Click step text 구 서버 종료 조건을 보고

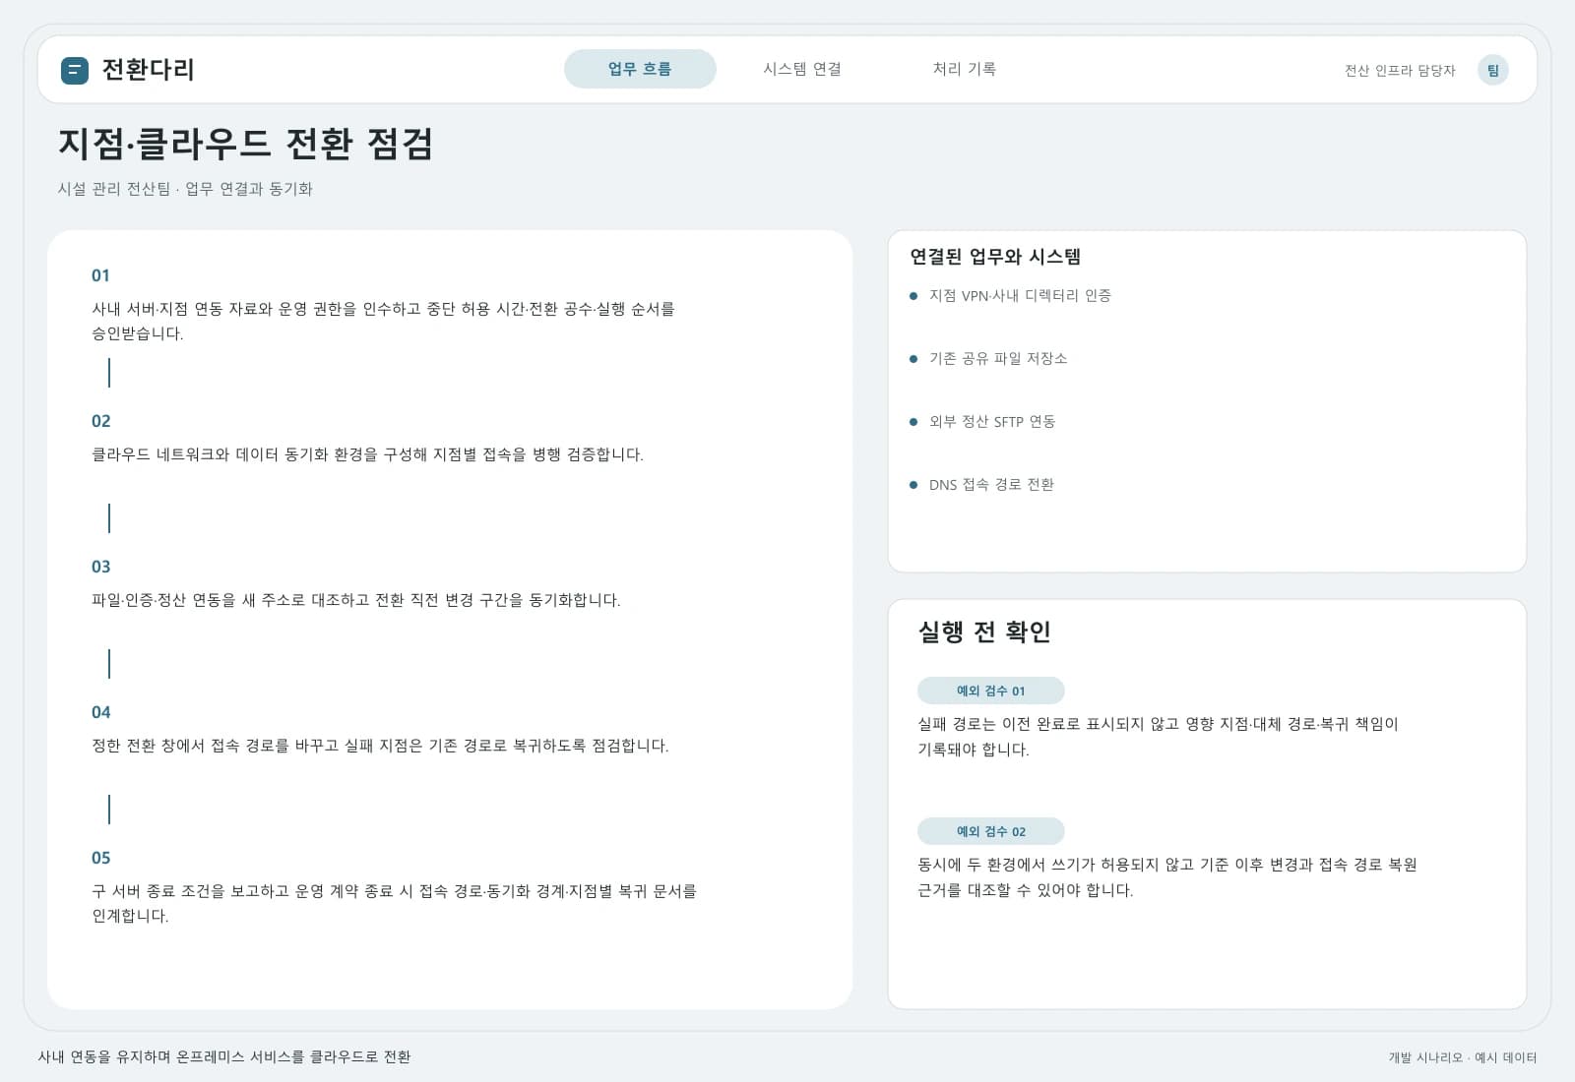(x=394, y=903)
